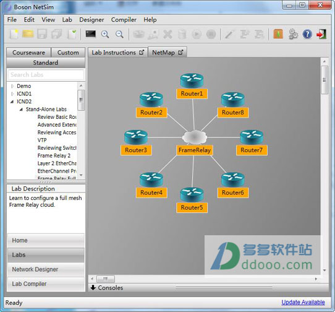Screen dimensions: 335x312
Task: Open the Lab Compiler section
Action: [46, 284]
